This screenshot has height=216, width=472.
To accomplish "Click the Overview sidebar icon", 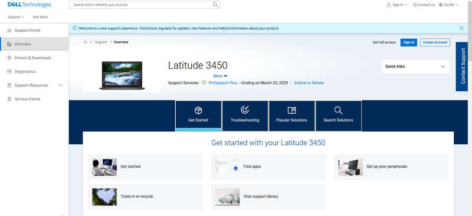I will 9,44.
